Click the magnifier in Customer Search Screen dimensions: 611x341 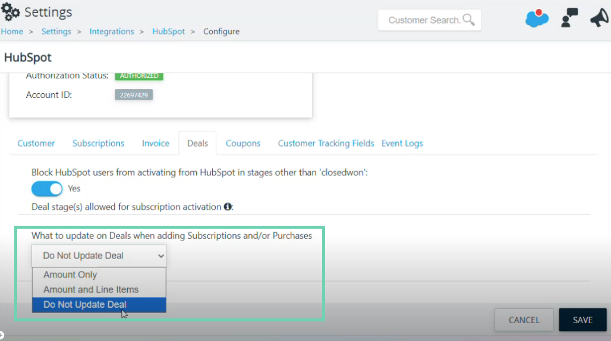[468, 20]
